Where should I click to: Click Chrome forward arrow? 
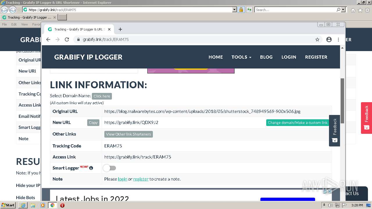pyautogui.click(x=58, y=39)
